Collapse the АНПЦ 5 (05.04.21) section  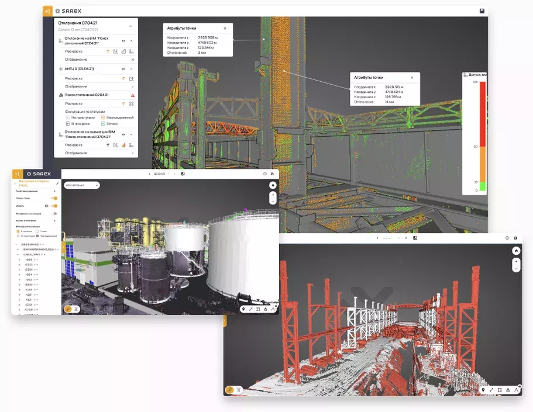[x=132, y=69]
